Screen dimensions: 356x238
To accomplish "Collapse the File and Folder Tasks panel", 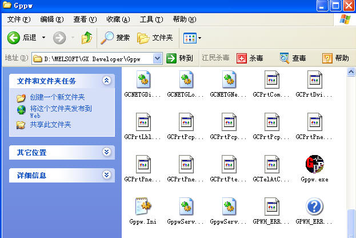I will tap(106, 81).
